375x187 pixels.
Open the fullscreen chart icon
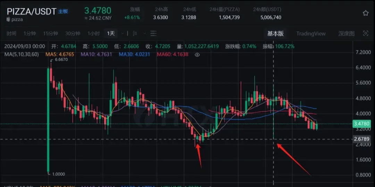tap(365, 33)
